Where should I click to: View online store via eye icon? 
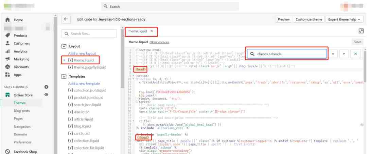click(x=46, y=95)
